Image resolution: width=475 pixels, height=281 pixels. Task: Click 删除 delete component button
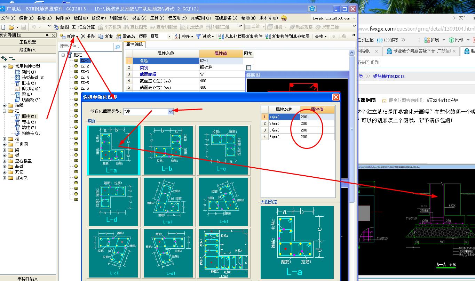(88, 36)
